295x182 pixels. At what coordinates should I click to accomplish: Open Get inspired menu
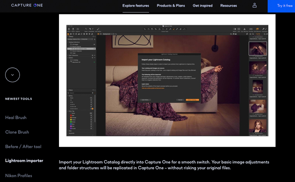click(x=202, y=6)
